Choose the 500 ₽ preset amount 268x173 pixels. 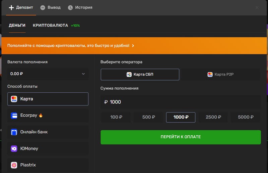pos(148,117)
